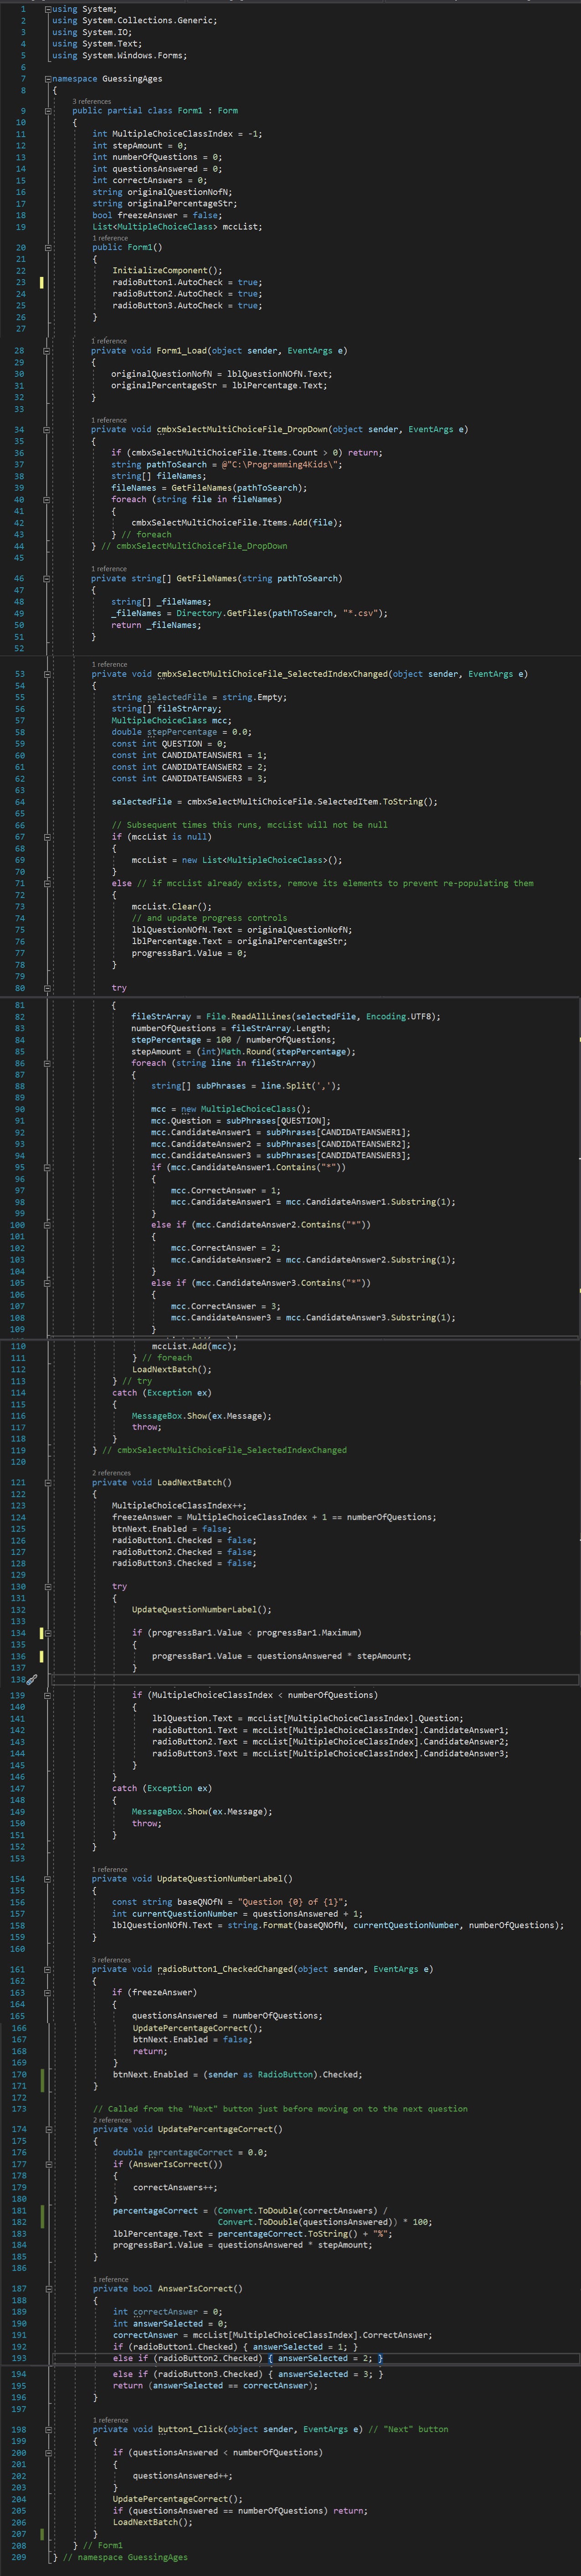Collapse the button1_Click method
The image size is (581, 2576).
pos(48,2430)
